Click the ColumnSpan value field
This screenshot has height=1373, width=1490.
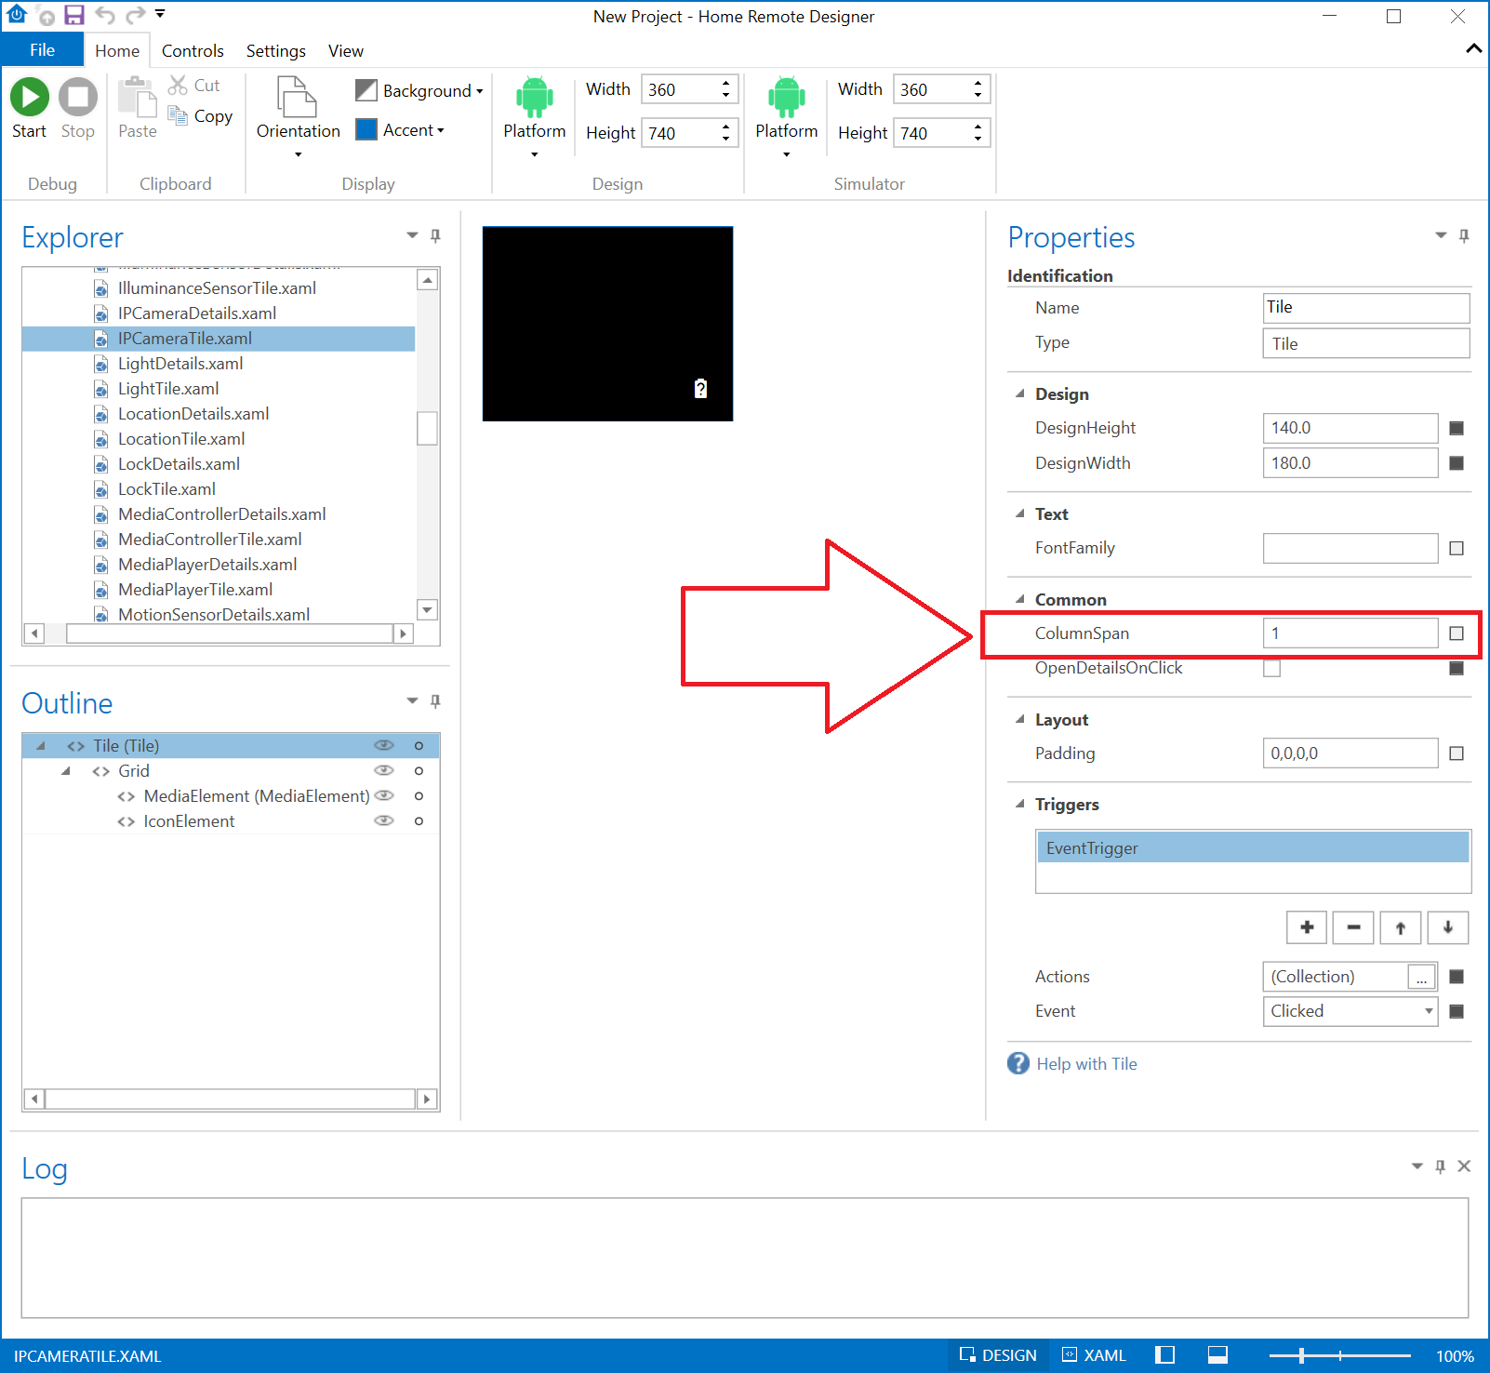click(1350, 633)
